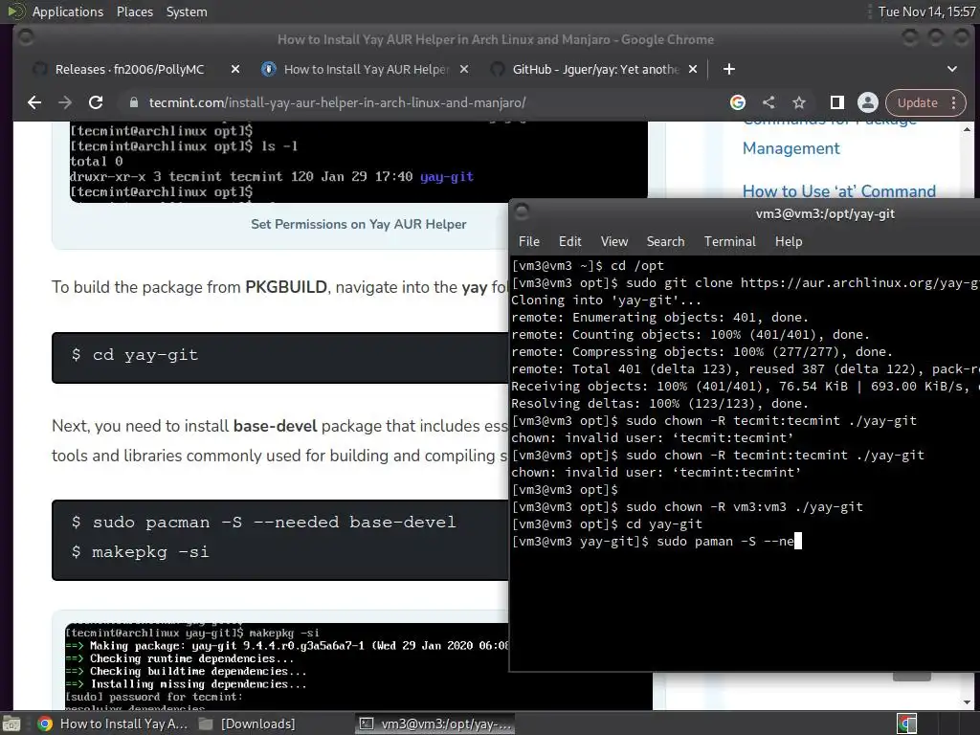Image resolution: width=980 pixels, height=735 pixels.
Task: Click the show desktop icon in bottom panel
Action: coord(11,724)
